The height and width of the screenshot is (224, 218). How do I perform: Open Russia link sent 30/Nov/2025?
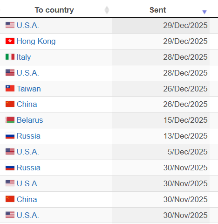[x=28, y=168]
